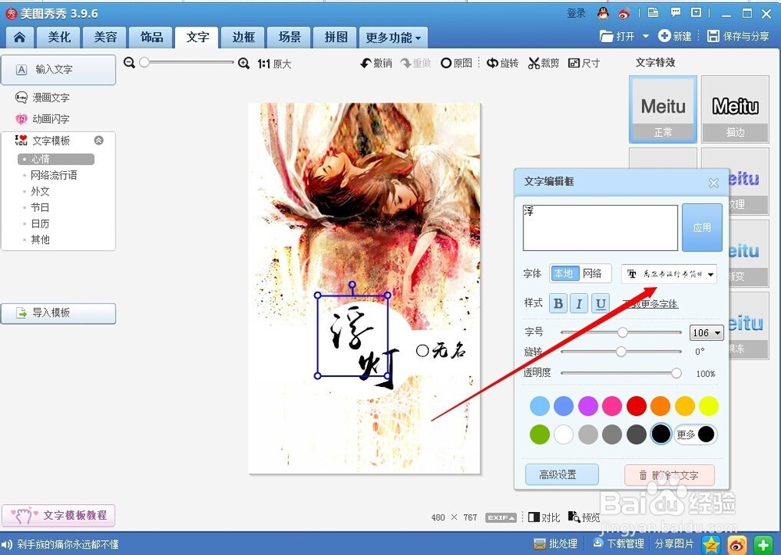Click the 重做 redo icon

coord(415,63)
